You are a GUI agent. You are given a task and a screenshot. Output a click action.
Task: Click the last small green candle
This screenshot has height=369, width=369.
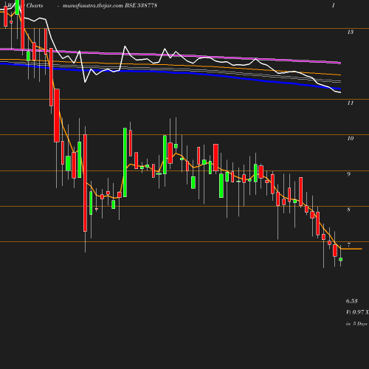341,259
